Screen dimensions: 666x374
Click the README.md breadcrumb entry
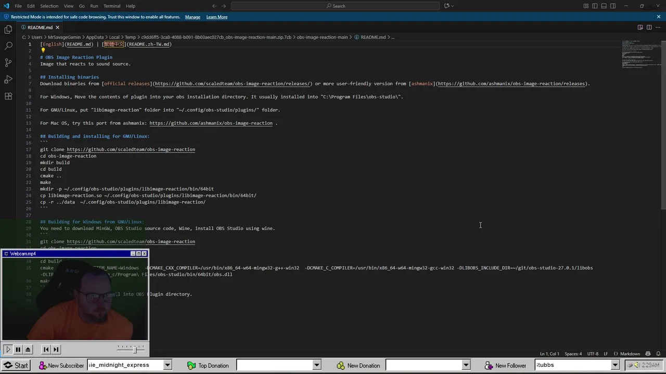[x=373, y=37]
